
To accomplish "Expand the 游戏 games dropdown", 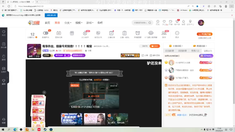I will tap(90, 23).
